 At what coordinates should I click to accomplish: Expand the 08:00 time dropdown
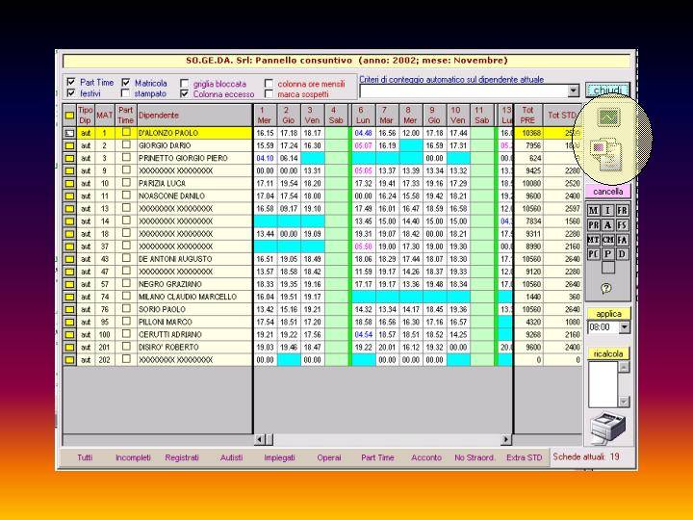[x=624, y=327]
